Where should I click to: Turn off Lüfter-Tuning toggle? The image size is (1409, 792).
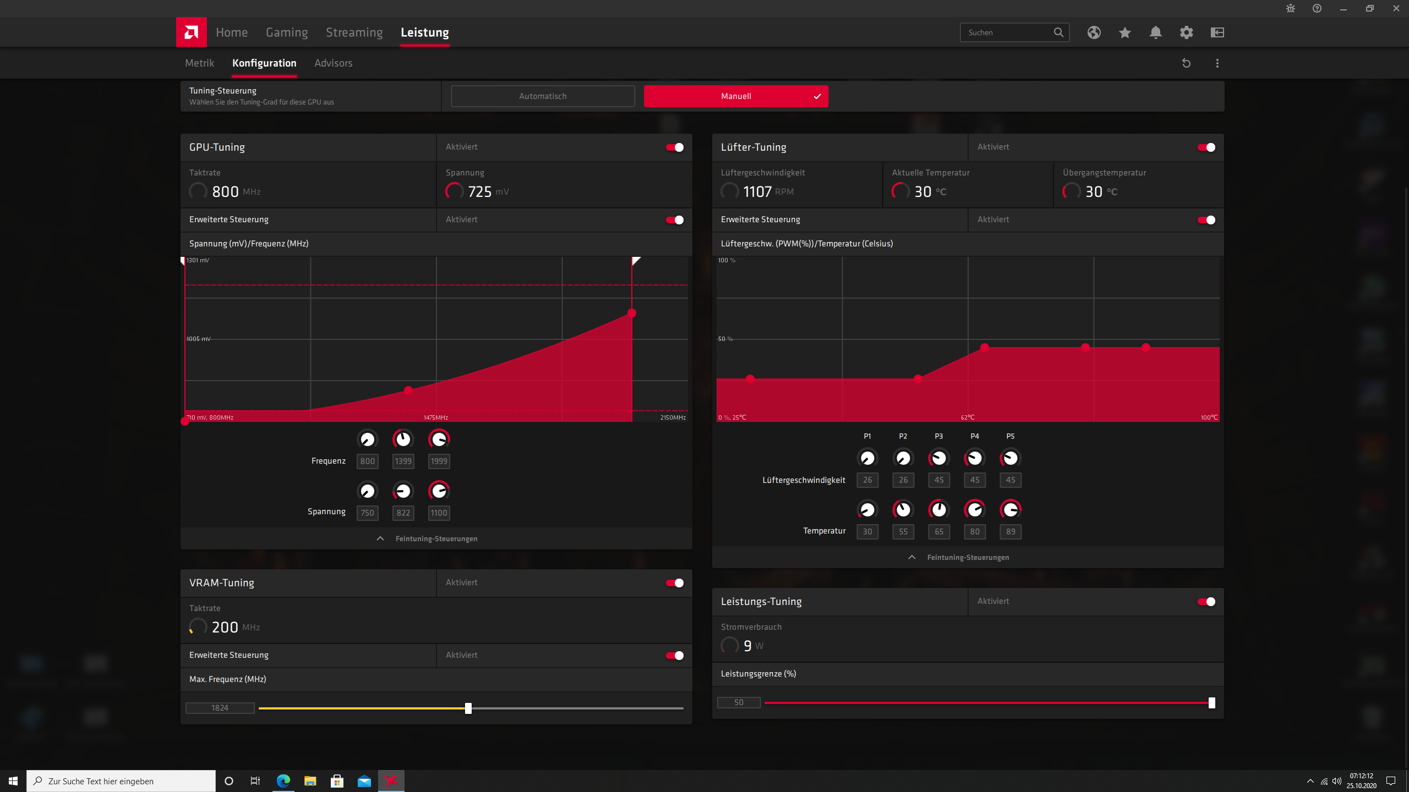tap(1206, 147)
